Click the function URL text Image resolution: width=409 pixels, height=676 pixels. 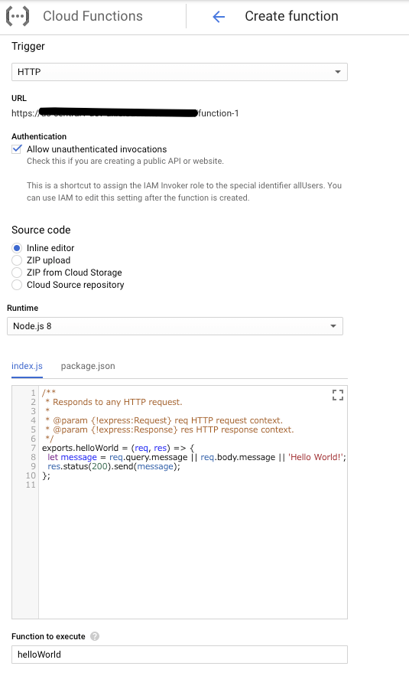125,113
